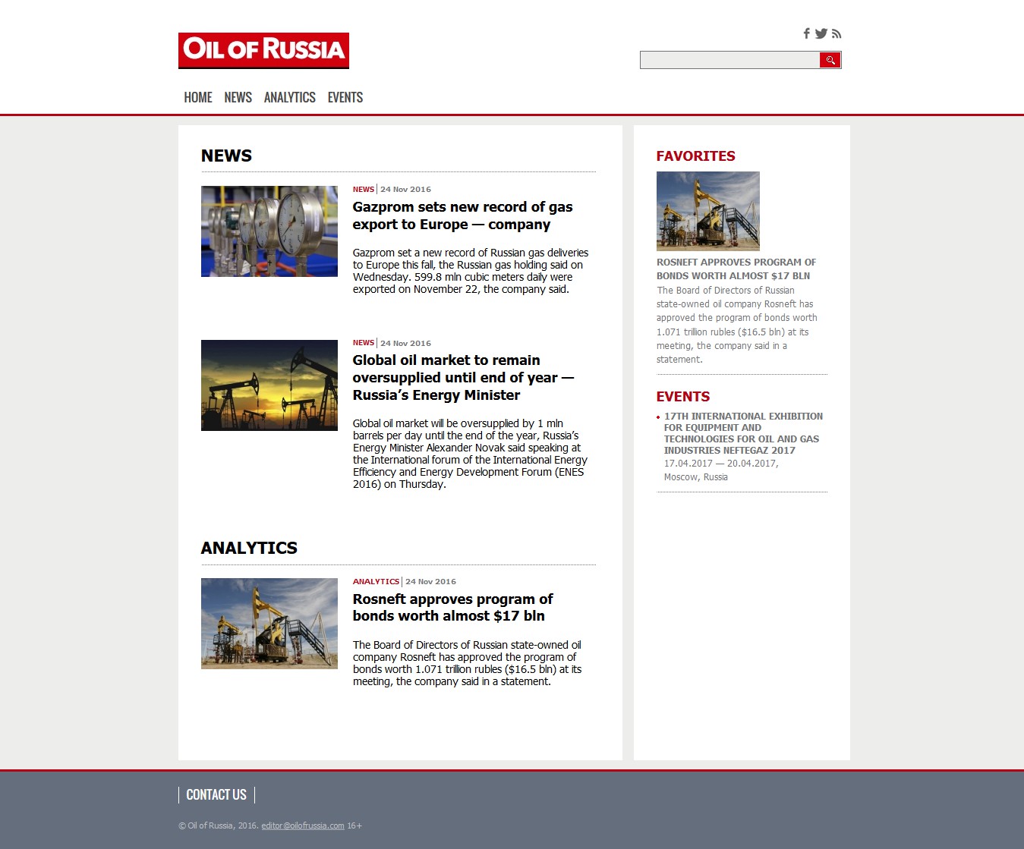Open the Facebook social icon

(807, 33)
